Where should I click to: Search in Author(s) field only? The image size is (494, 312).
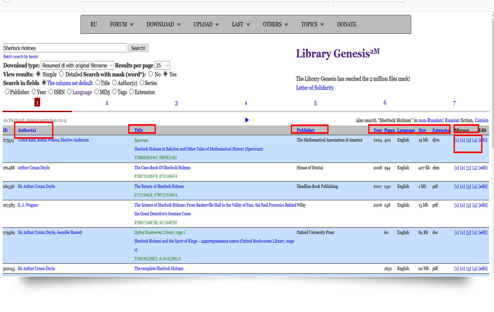(x=115, y=83)
